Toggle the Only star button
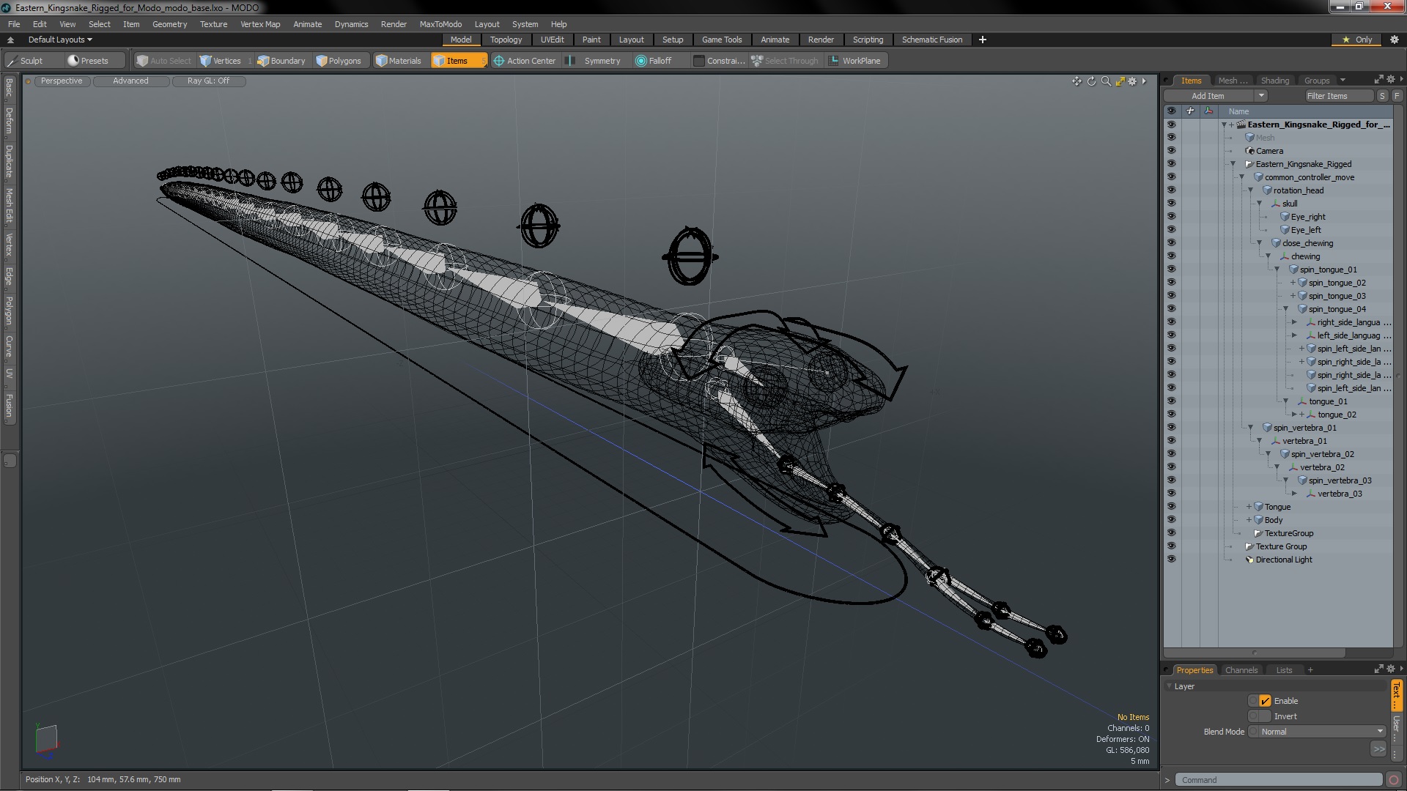 tap(1356, 40)
